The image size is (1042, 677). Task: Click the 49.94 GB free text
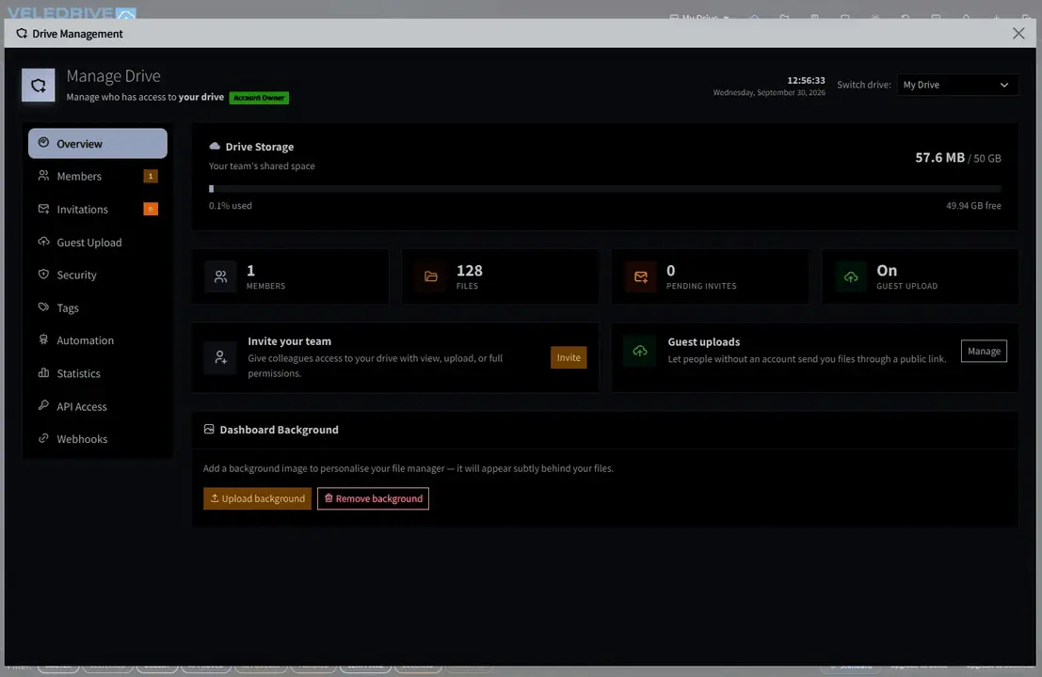point(973,206)
